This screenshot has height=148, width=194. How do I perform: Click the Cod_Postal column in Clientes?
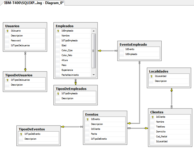tap(170, 137)
